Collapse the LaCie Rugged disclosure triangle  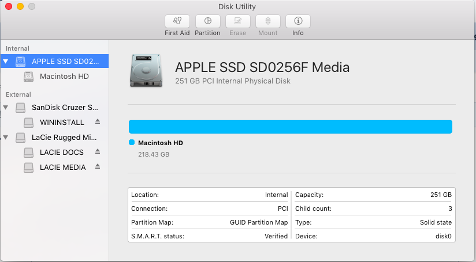click(5, 138)
